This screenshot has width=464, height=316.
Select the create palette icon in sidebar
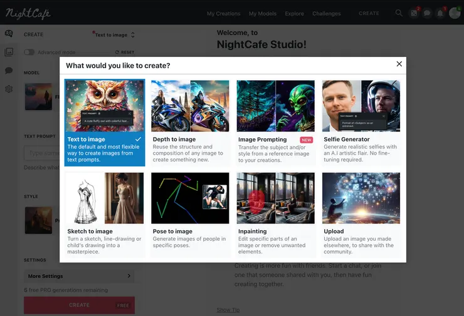pyautogui.click(x=9, y=33)
